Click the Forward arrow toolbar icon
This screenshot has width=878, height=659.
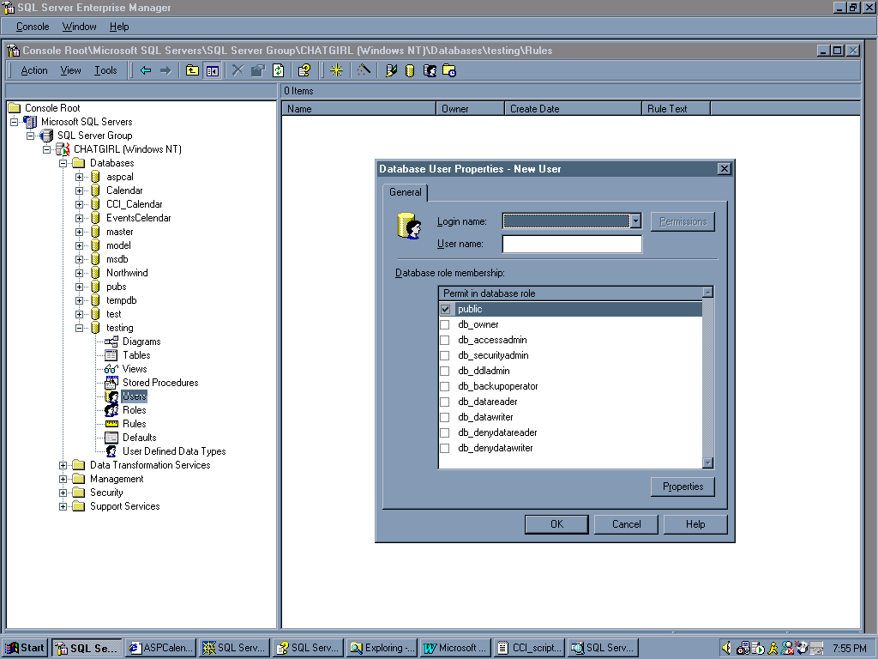point(165,70)
